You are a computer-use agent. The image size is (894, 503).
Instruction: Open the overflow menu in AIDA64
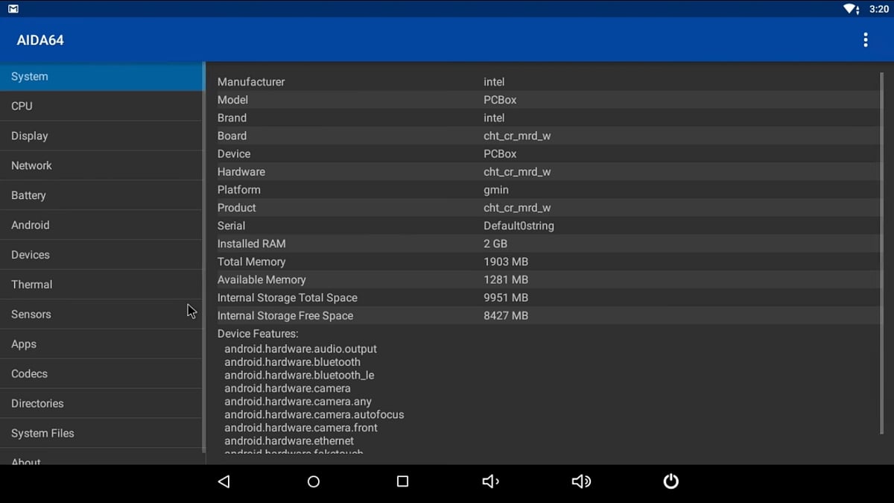(x=866, y=39)
